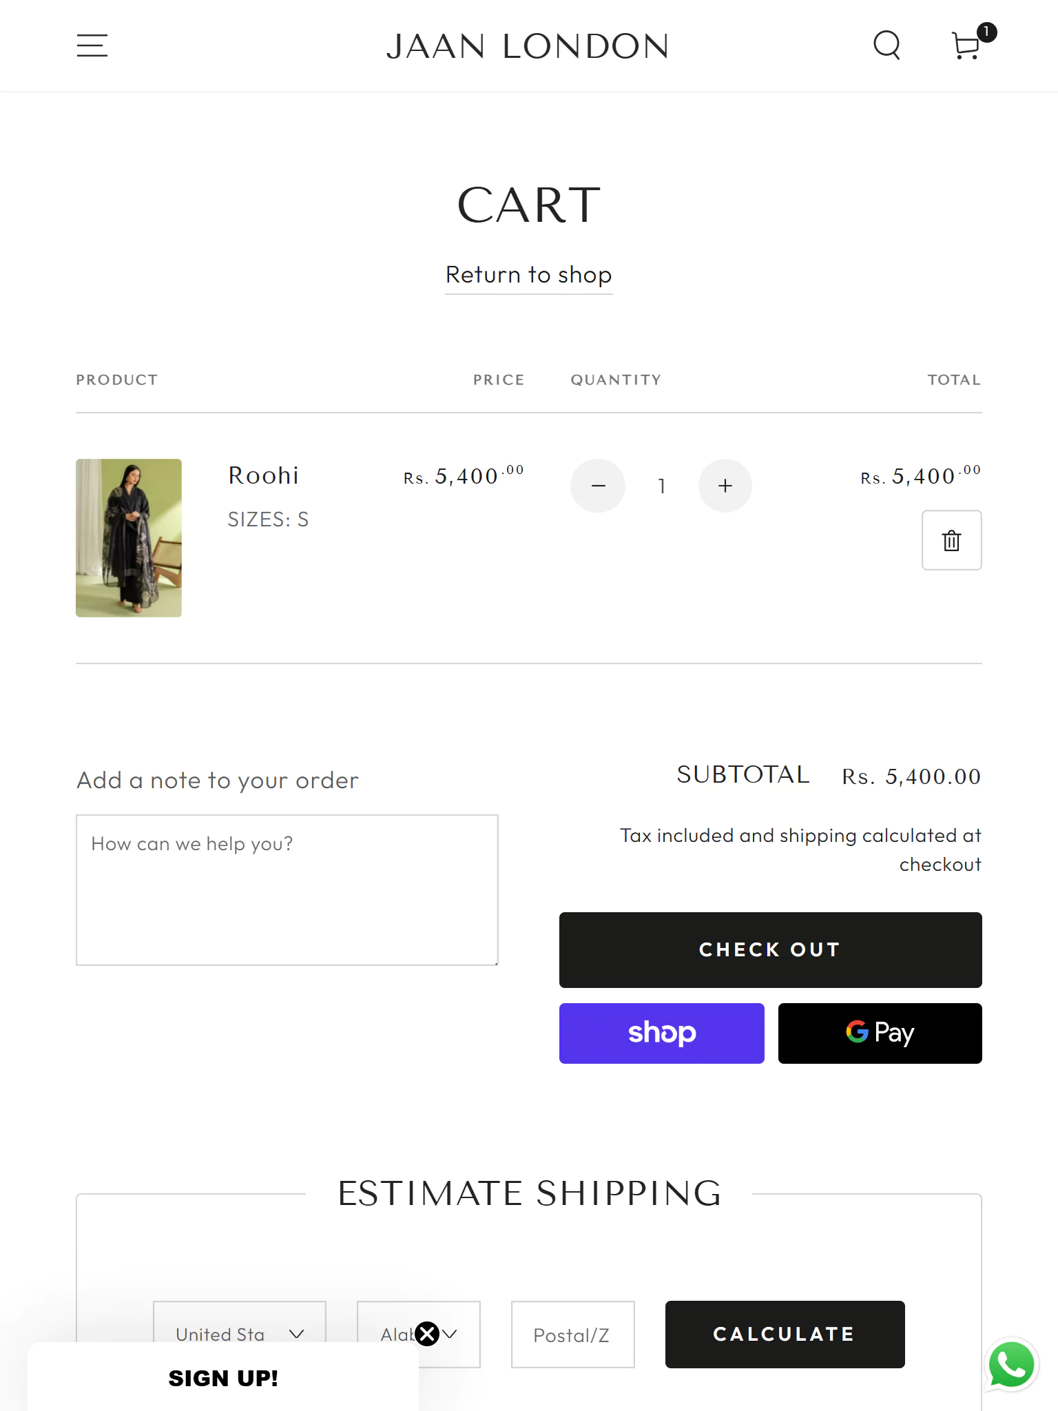The image size is (1058, 1411).
Task: Go to Jaan London homepage logo
Action: pyautogui.click(x=528, y=46)
